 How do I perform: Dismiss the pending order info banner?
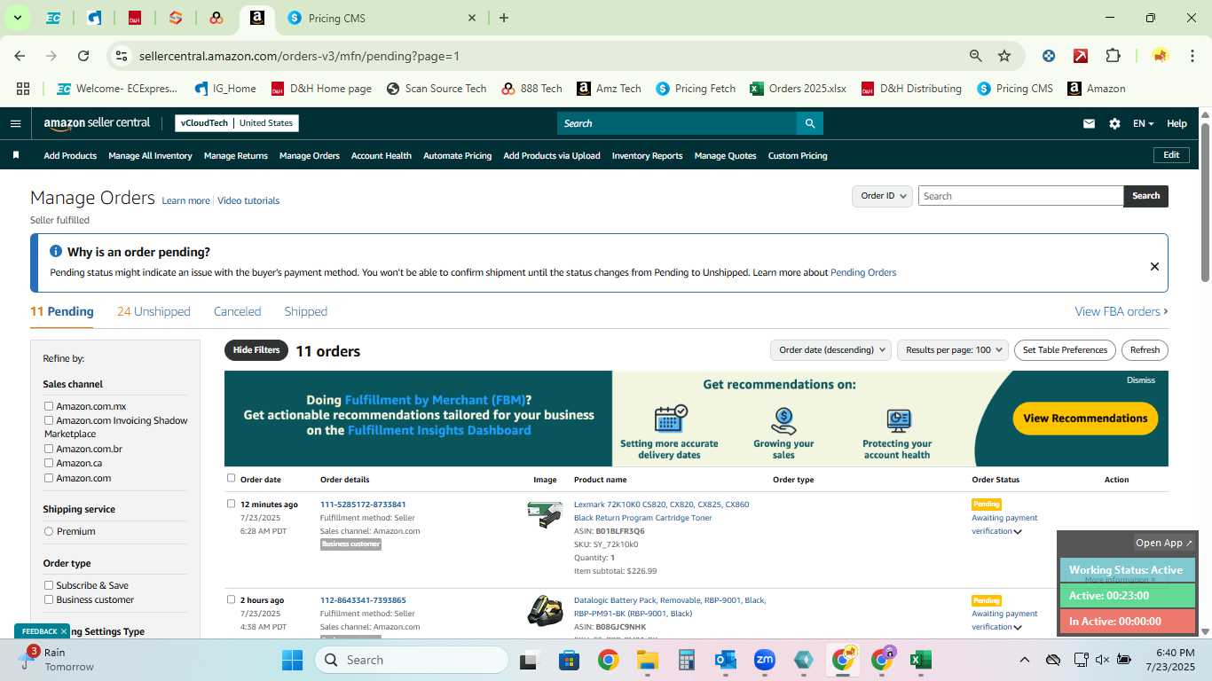coord(1154,266)
